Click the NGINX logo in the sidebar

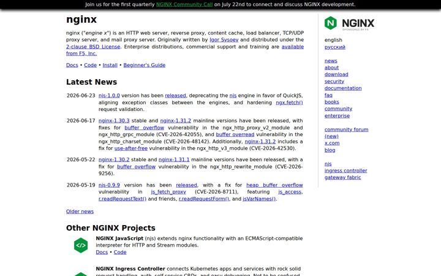pos(349,23)
